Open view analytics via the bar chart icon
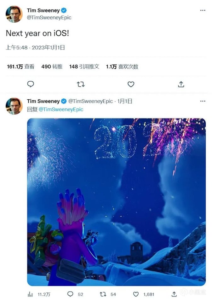Viewport: 212px width, 301px height. tap(30, 294)
